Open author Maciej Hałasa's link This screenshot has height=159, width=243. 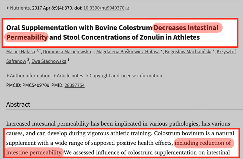(21, 52)
